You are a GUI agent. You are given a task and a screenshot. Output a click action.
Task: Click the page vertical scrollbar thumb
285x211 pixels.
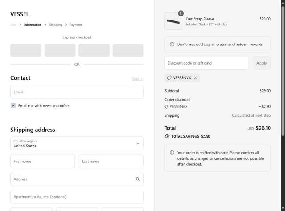coord(283,71)
